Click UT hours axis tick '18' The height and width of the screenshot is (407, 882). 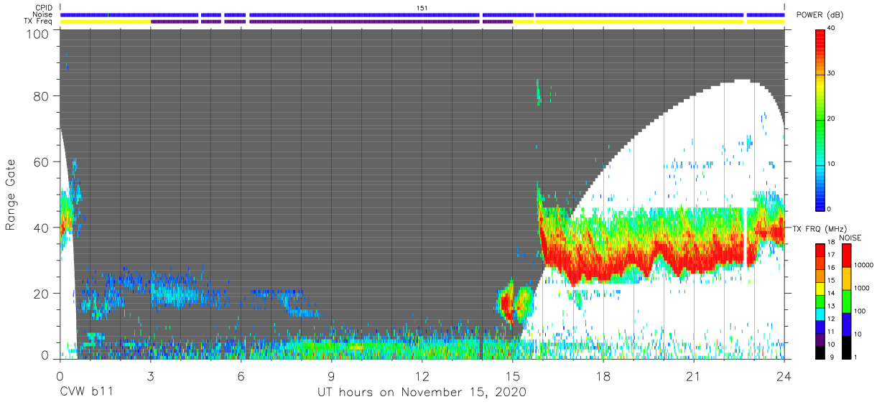click(x=603, y=376)
